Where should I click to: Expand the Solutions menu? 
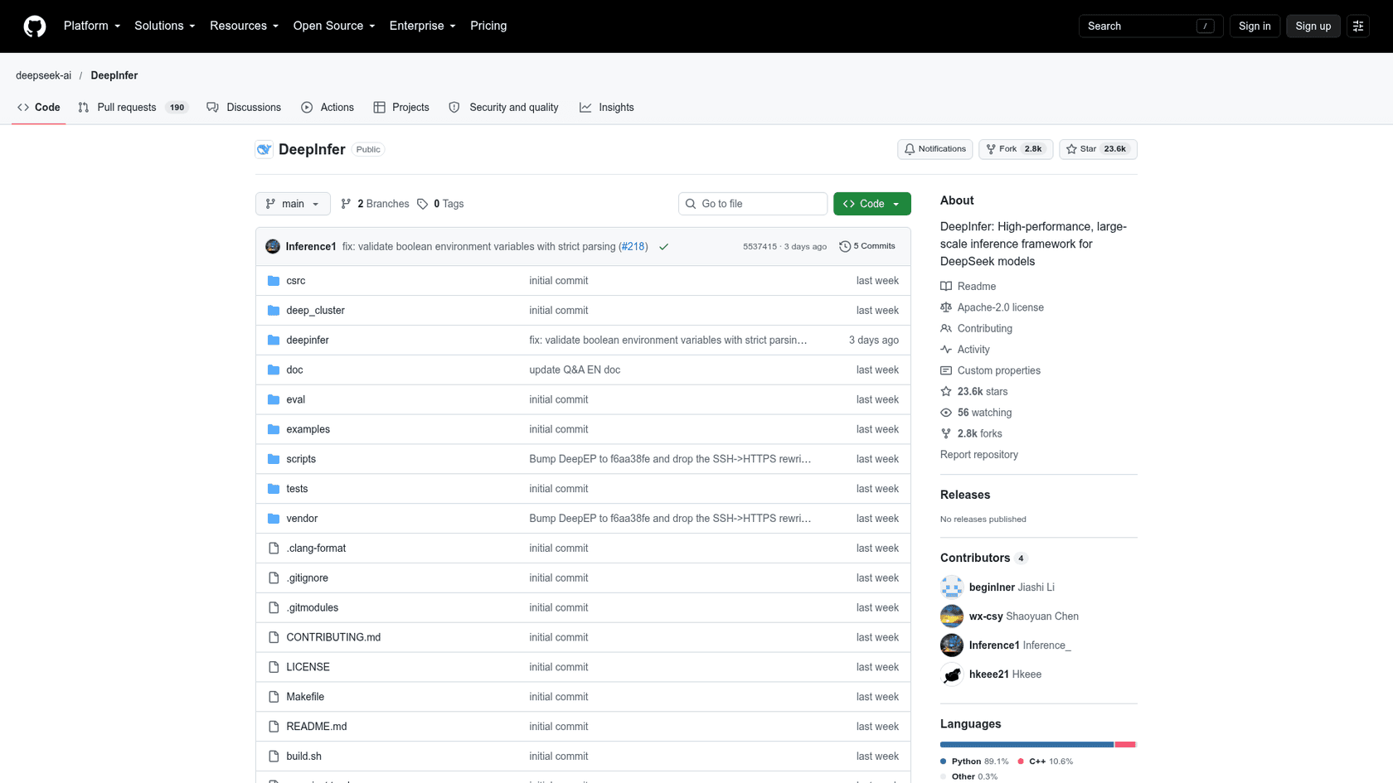coord(165,27)
